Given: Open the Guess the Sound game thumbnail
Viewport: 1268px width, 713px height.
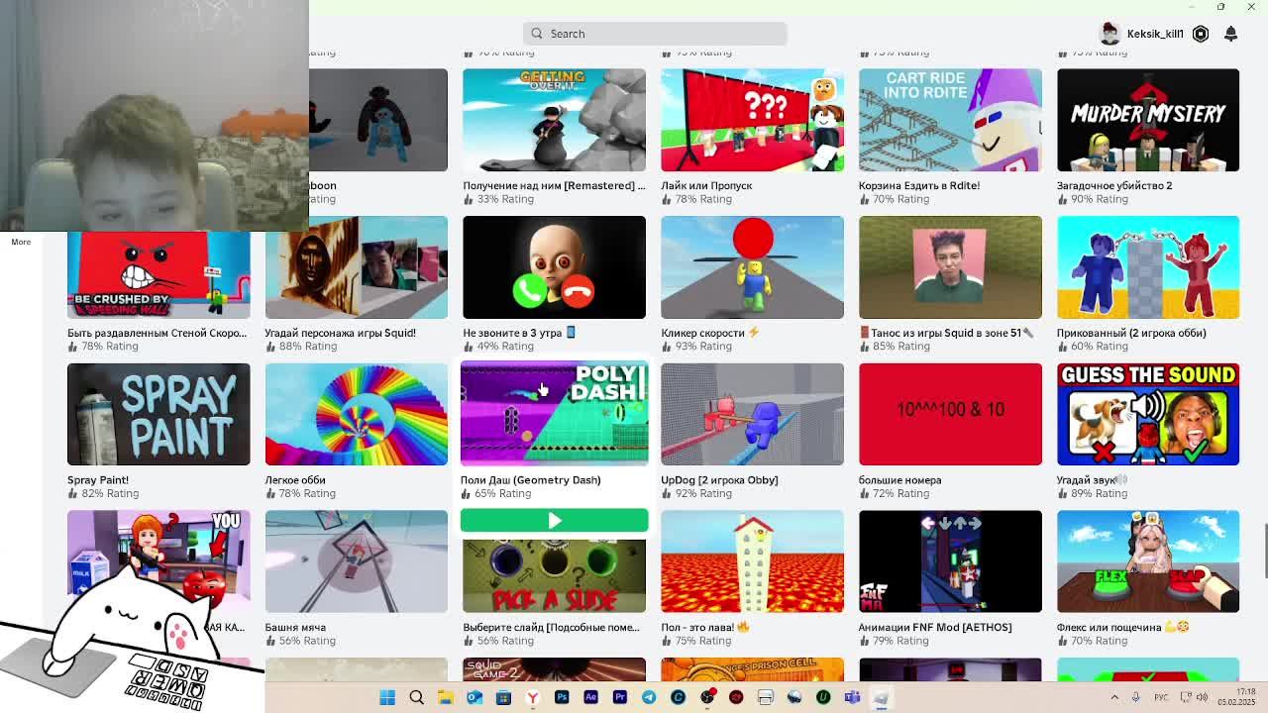Looking at the screenshot, I should [1148, 414].
